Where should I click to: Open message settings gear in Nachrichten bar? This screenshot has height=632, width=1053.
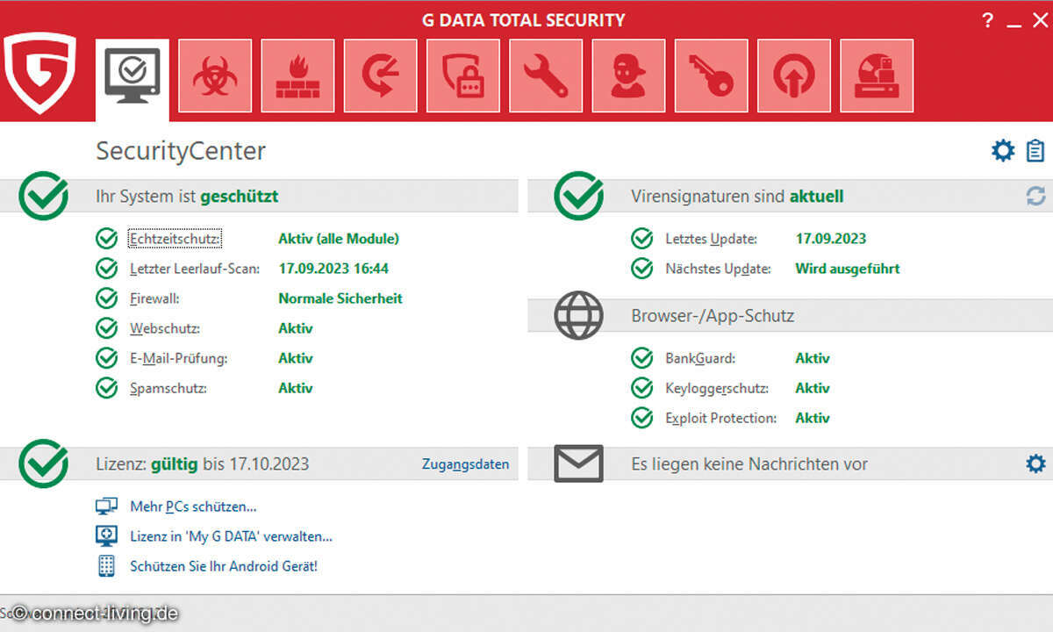pos(1035,463)
